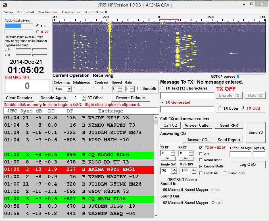Increase the TX DF value

pyautogui.click(x=173, y=152)
